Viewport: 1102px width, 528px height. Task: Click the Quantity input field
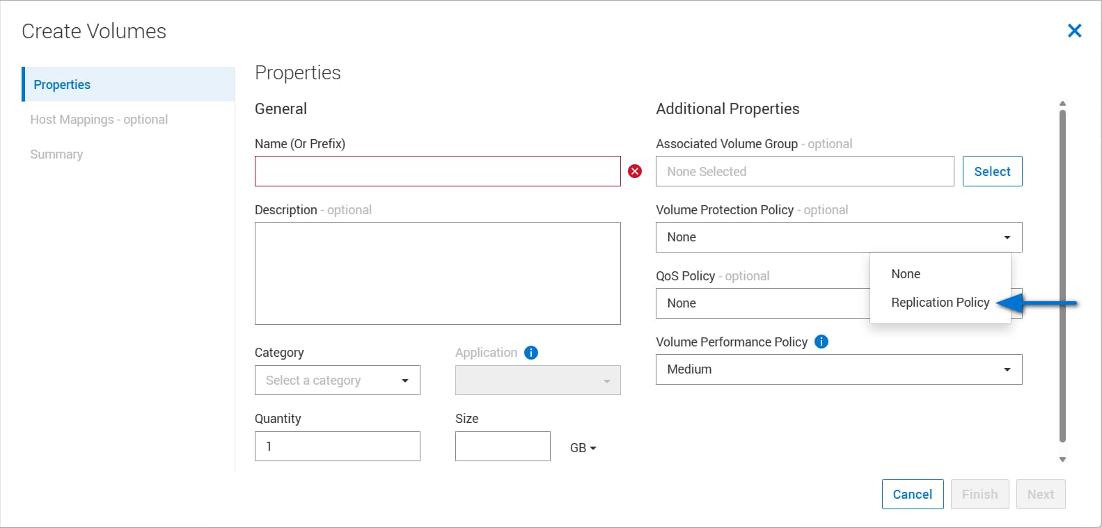338,447
